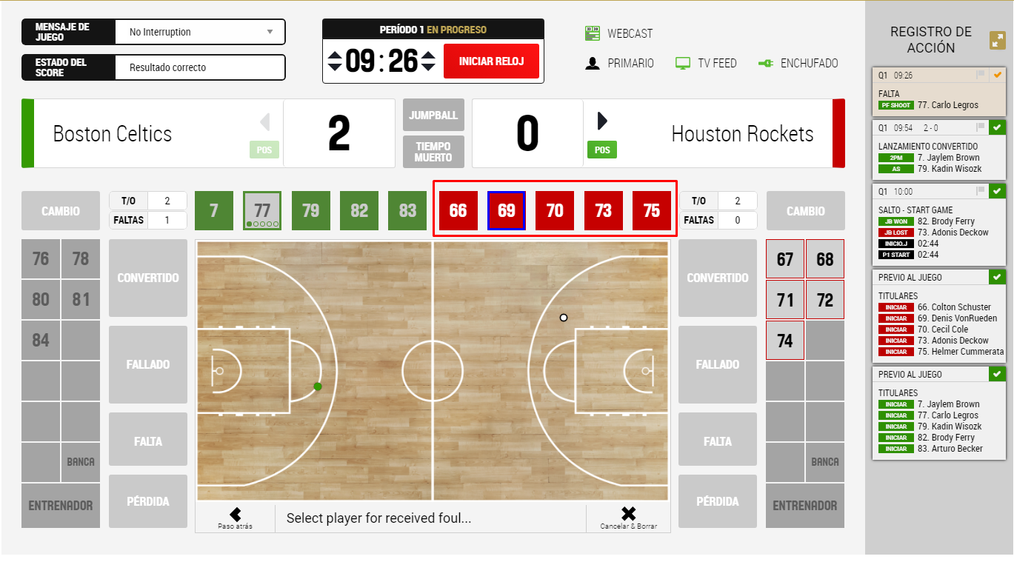This screenshot has width=1014, height=562.
Task: Click the Enchufado plug icon
Action: pyautogui.click(x=766, y=64)
